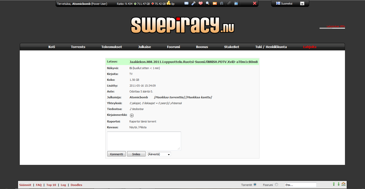Click the Kommentti button
Screen dimensions: 365x189
116,154
